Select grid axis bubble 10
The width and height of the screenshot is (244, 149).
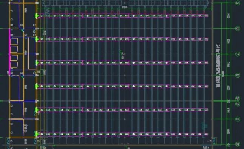238,104
